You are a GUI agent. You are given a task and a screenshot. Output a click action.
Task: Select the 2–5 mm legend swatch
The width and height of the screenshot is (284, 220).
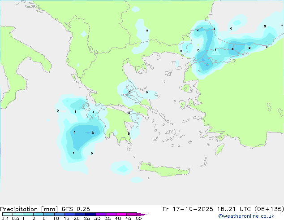(x=39, y=214)
